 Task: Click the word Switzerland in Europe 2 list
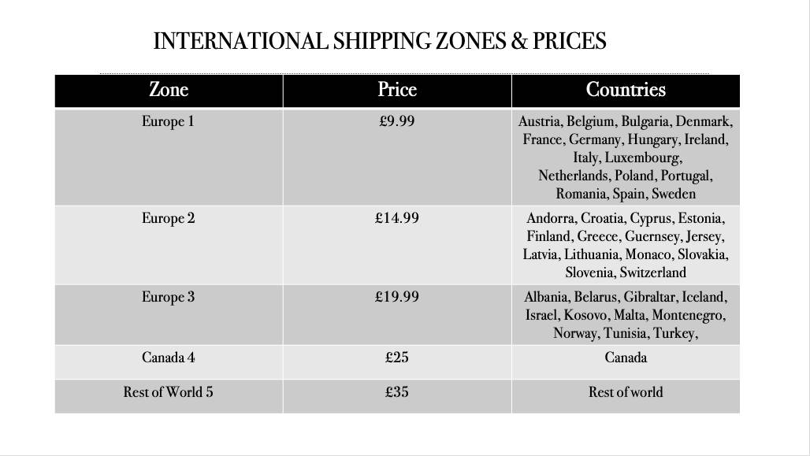pyautogui.click(x=652, y=272)
